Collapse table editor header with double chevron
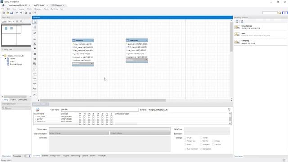 click(229, 109)
